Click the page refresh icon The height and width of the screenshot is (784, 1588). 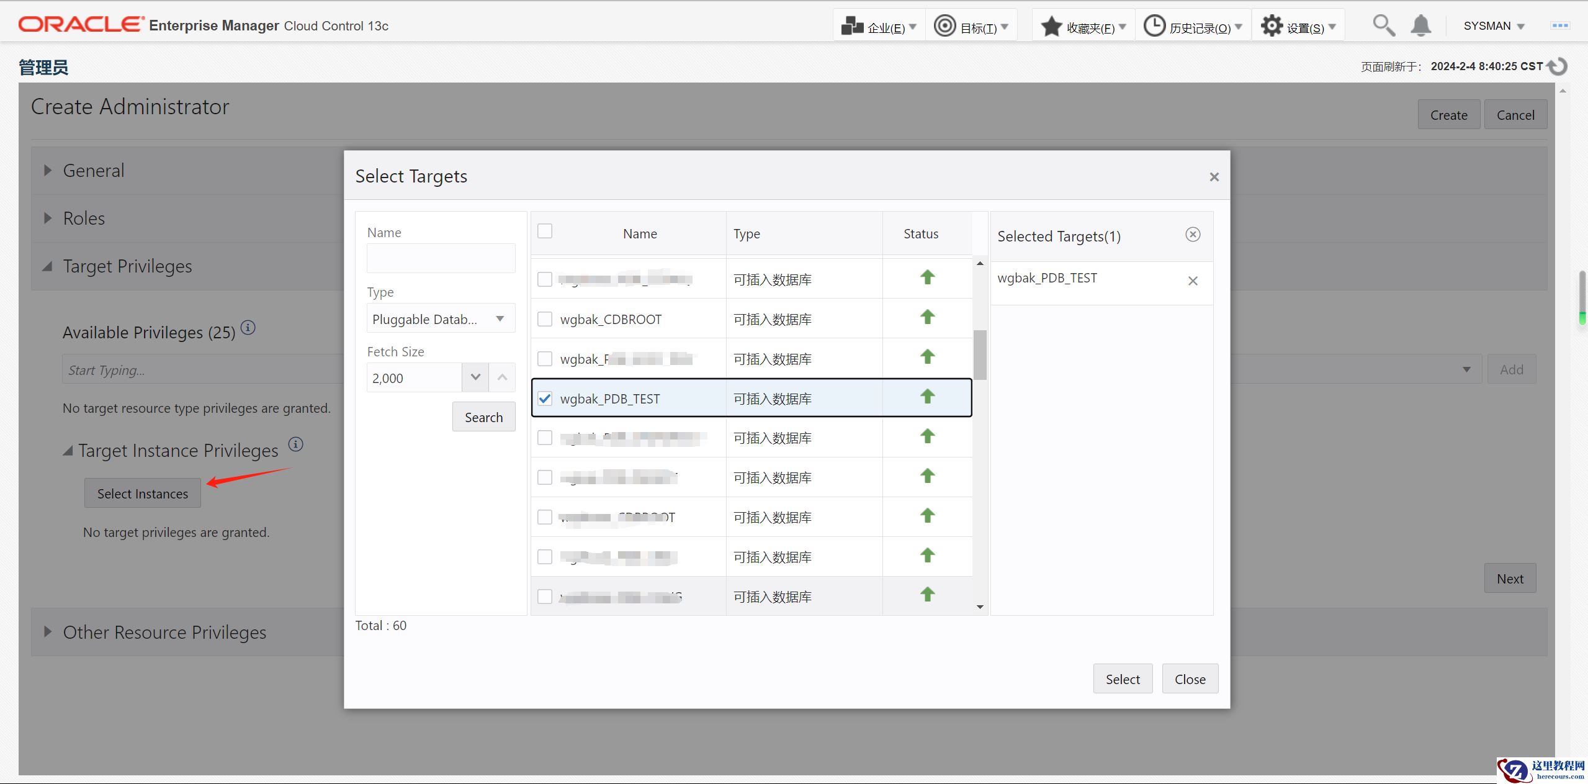pyautogui.click(x=1558, y=66)
